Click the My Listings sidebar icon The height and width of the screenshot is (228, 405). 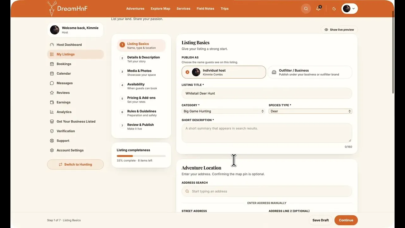pos(52,54)
